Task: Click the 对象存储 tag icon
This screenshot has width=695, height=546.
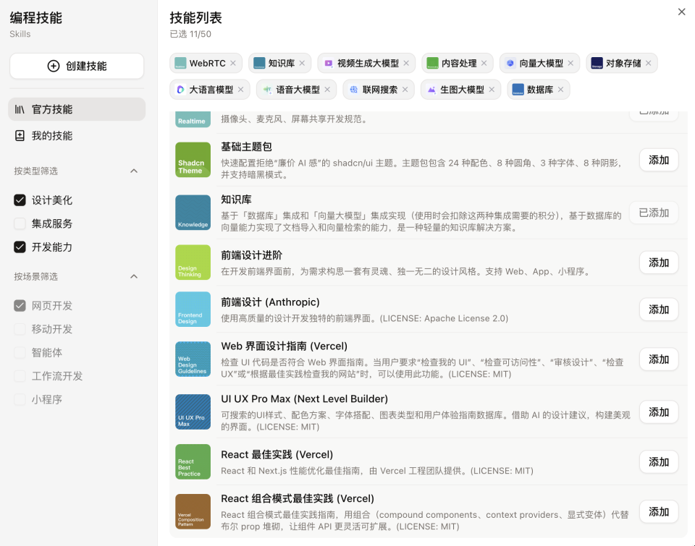Action: coord(597,64)
